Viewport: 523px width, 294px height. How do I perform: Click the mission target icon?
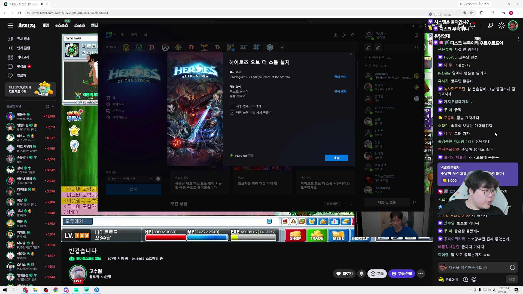474,279
